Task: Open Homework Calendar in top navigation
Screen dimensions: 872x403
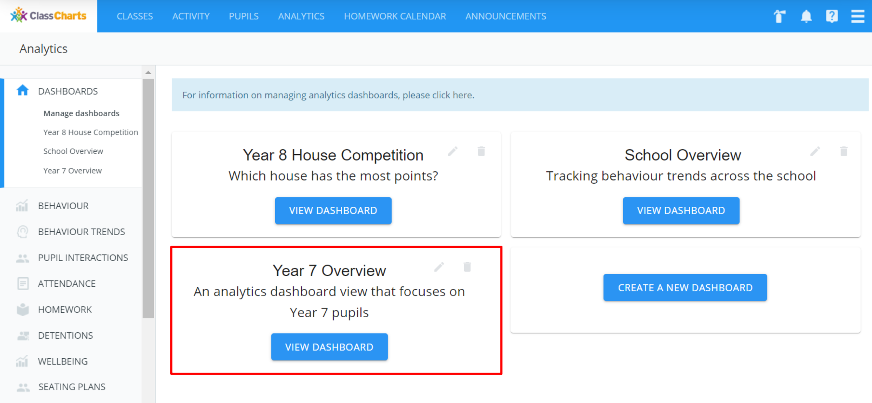Action: [395, 16]
